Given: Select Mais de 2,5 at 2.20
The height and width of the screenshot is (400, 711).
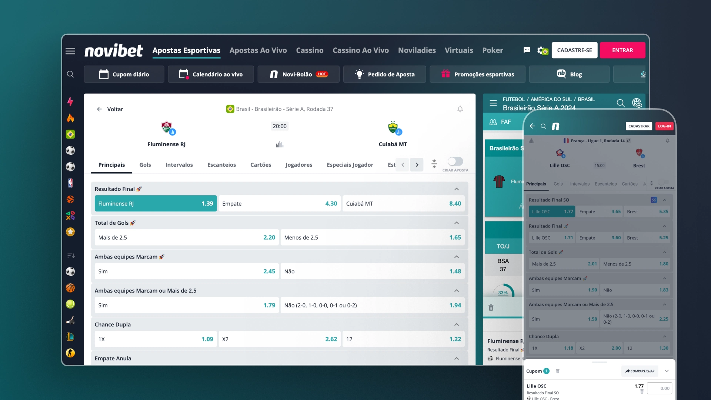Looking at the screenshot, I should [x=187, y=237].
